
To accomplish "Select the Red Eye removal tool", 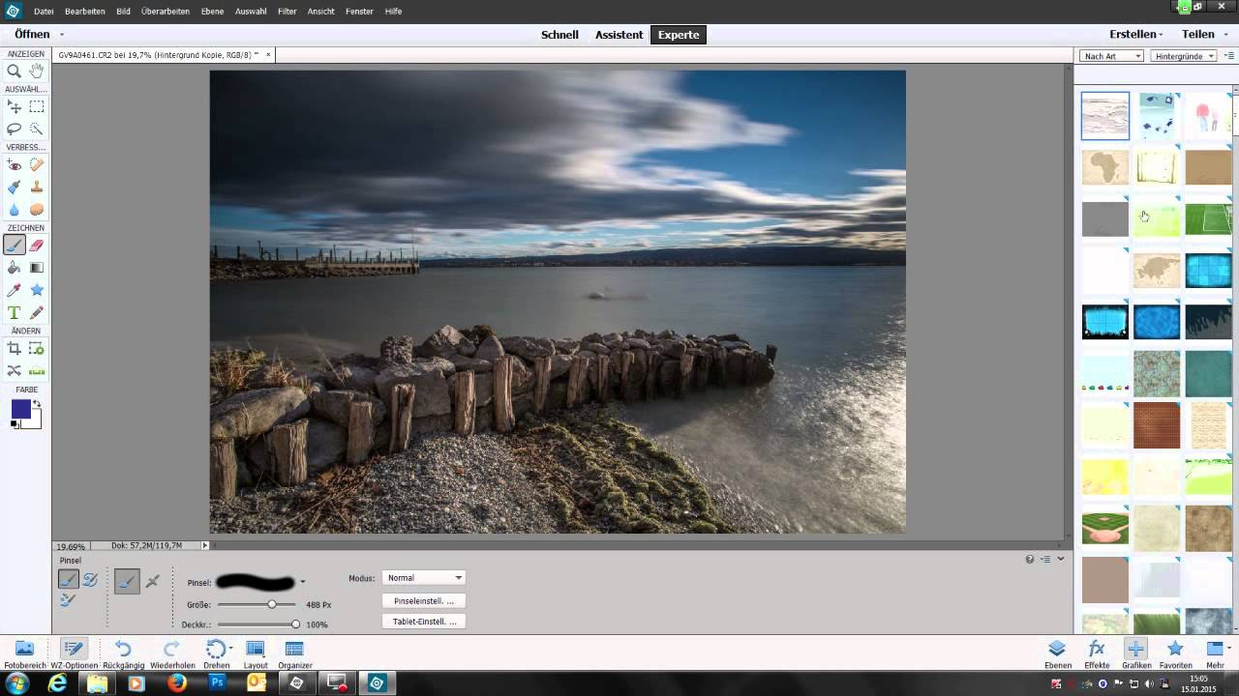I will point(15,165).
